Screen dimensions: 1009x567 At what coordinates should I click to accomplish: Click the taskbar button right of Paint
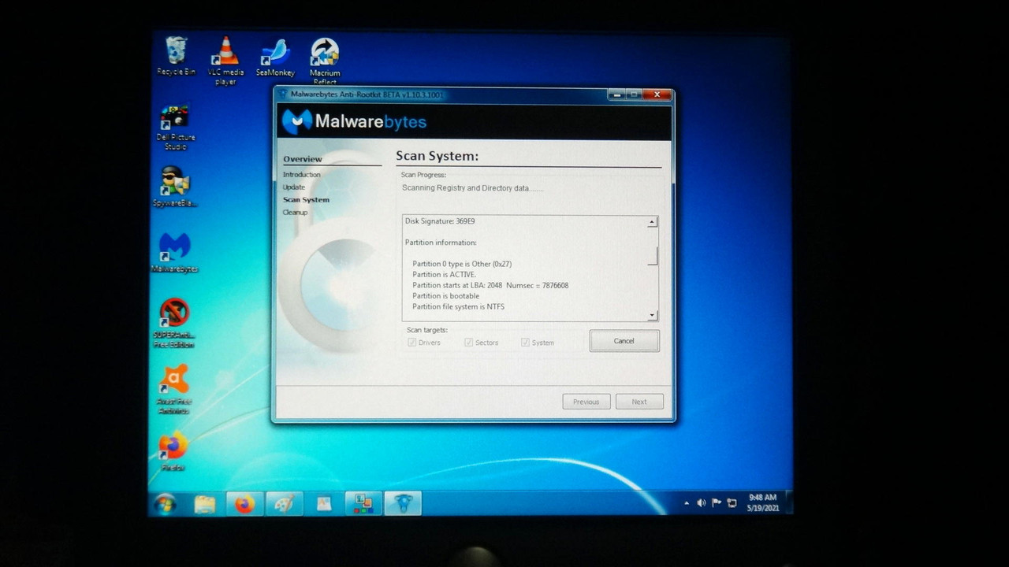(x=324, y=504)
